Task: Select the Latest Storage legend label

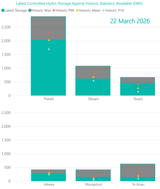Action: (x=16, y=11)
